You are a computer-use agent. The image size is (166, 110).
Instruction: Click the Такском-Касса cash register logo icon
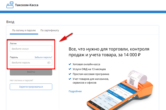pos(10,5)
